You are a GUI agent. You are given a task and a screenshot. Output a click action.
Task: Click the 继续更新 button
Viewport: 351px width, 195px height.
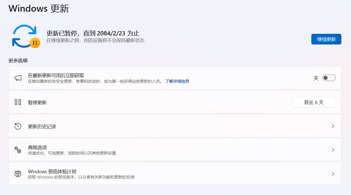[x=326, y=39]
